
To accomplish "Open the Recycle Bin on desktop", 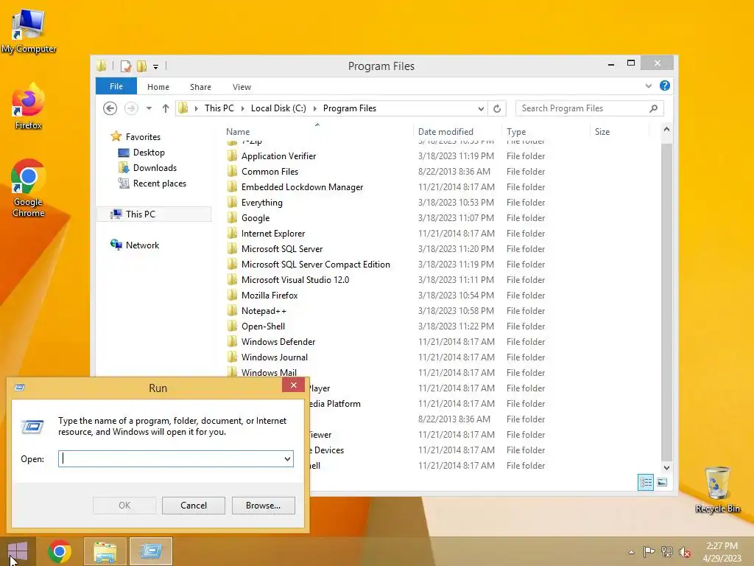I will (717, 490).
